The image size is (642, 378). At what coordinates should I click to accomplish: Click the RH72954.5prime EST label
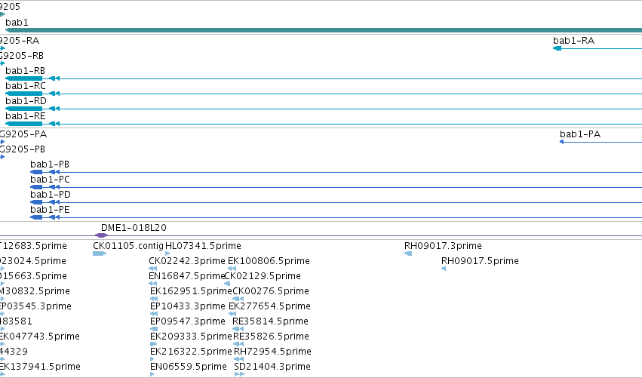[x=272, y=352]
